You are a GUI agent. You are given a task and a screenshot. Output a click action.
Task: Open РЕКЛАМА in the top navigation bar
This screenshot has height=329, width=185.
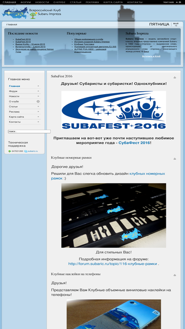[92, 2]
